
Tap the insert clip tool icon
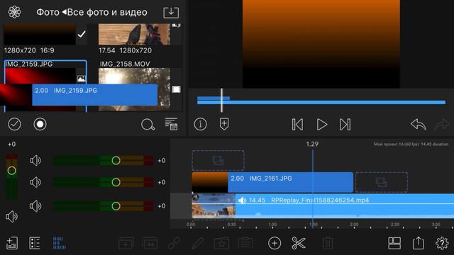click(126, 243)
